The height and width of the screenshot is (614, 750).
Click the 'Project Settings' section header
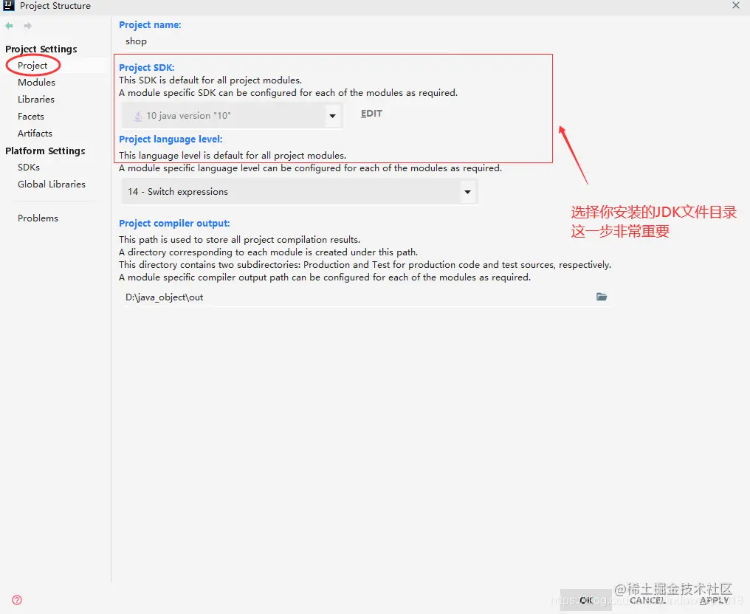[x=41, y=49]
